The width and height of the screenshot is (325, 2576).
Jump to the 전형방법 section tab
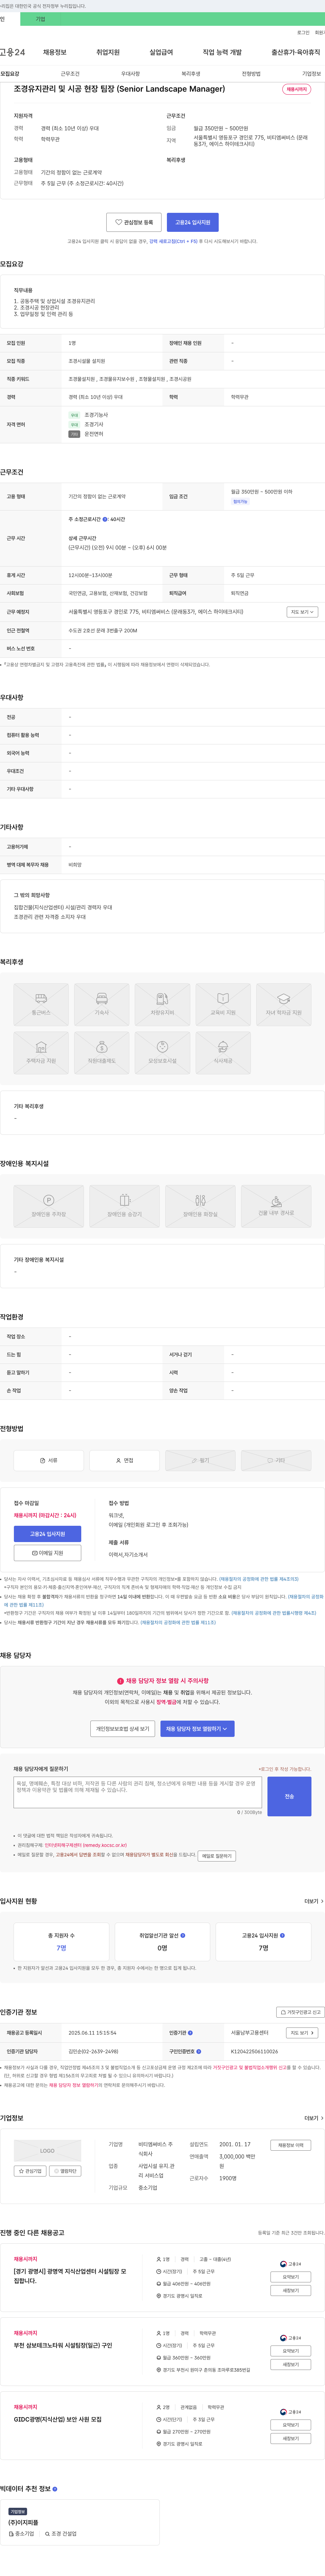(x=251, y=74)
